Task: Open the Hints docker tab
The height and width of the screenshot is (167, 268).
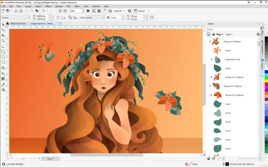Action: pos(262,31)
